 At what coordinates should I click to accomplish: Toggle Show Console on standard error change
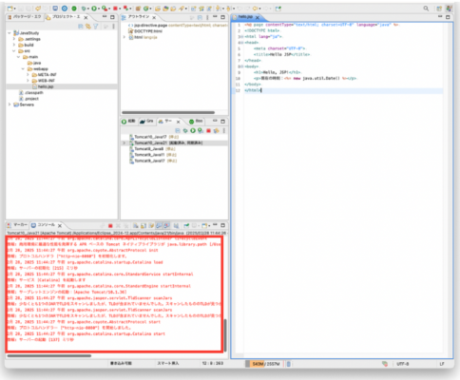click(166, 226)
